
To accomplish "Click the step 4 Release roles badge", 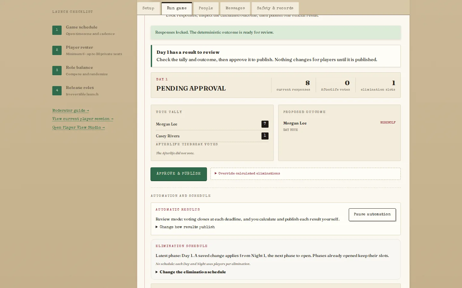I will tap(57, 91).
